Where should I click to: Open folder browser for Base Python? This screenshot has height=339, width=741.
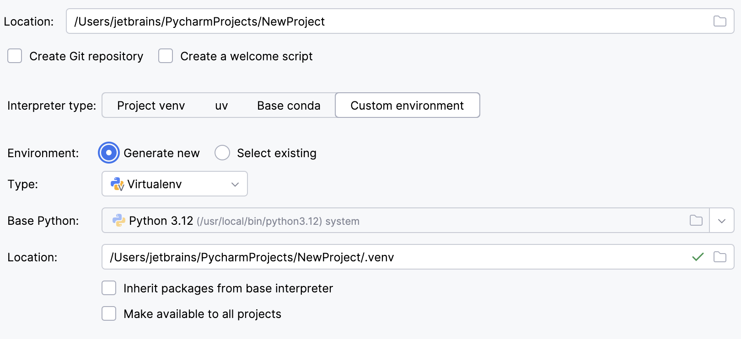tap(696, 221)
